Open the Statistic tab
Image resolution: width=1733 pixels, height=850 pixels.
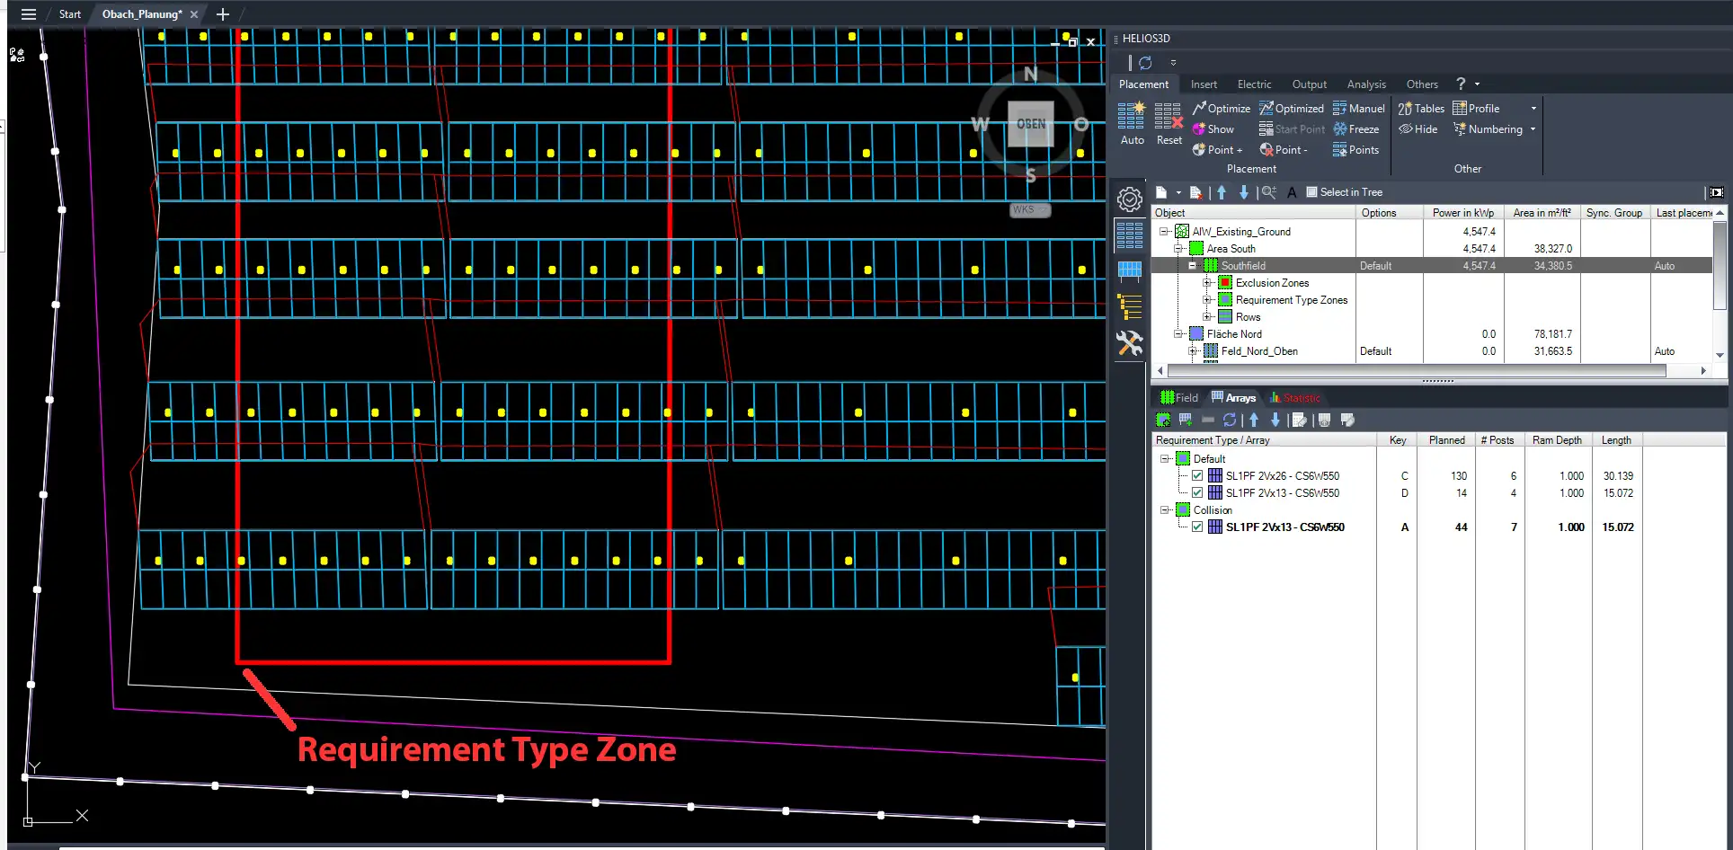(1295, 398)
